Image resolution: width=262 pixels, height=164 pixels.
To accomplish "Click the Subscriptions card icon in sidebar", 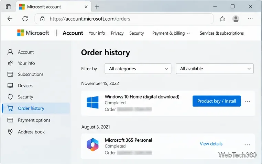I will tap(10, 74).
